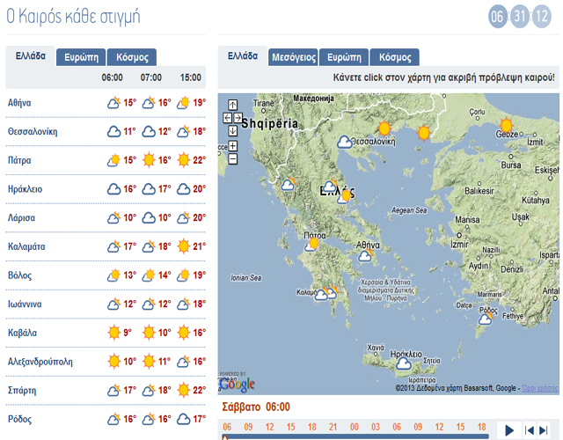Click the weather icon near Ρόδος on map
This screenshot has width=563, height=440.
(484, 320)
